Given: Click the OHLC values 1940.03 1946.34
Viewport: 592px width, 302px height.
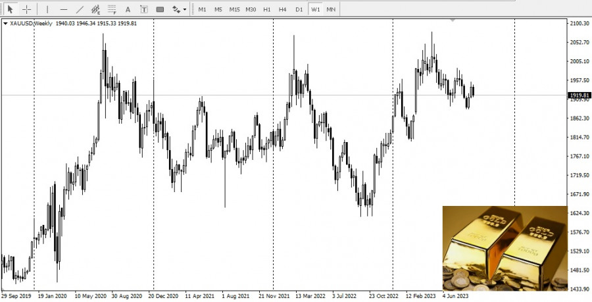Looking at the screenshot, I should pos(76,24).
